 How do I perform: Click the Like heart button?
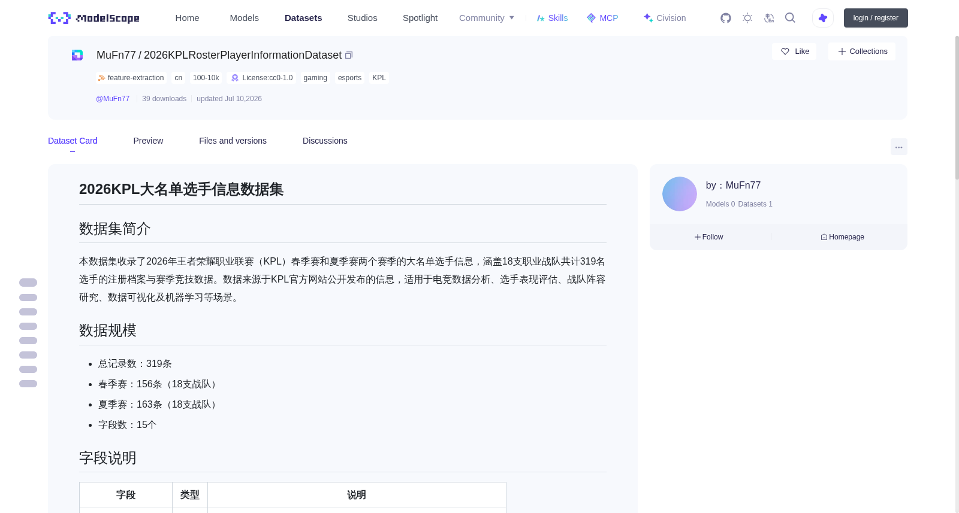point(794,51)
